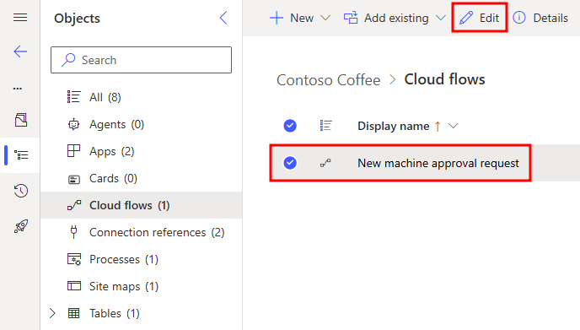Screen dimensions: 580x330
Task: Open the Display name column dropdown chevron
Action: tap(454, 126)
